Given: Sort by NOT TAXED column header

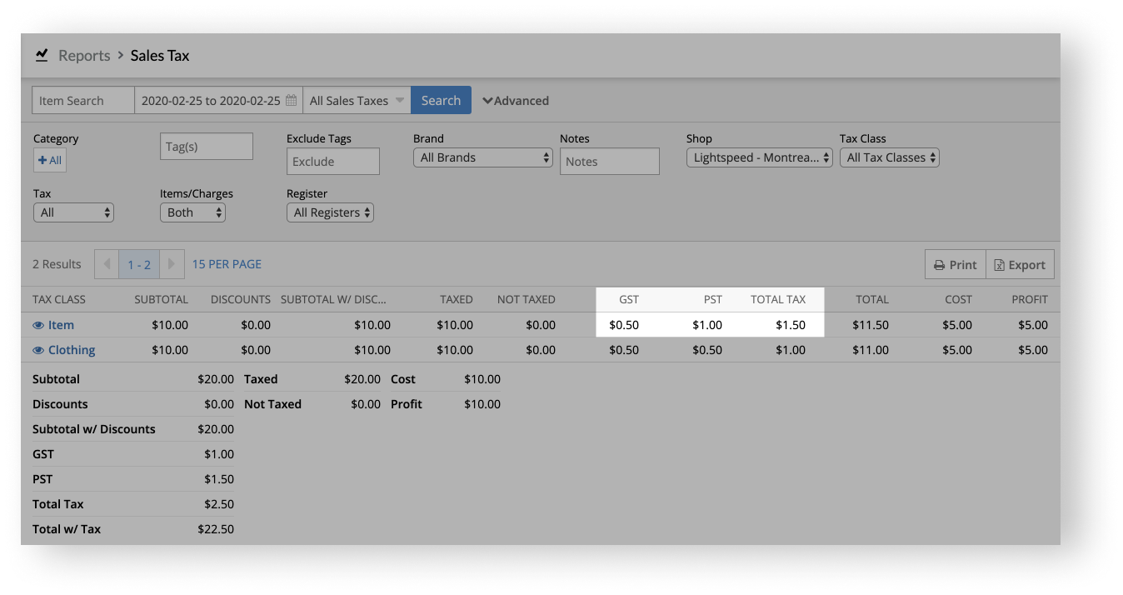Looking at the screenshot, I should pyautogui.click(x=527, y=299).
